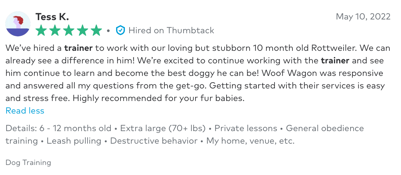Click the reviewer name Tess K.
Image resolution: width=401 pixels, height=175 pixels.
point(52,17)
